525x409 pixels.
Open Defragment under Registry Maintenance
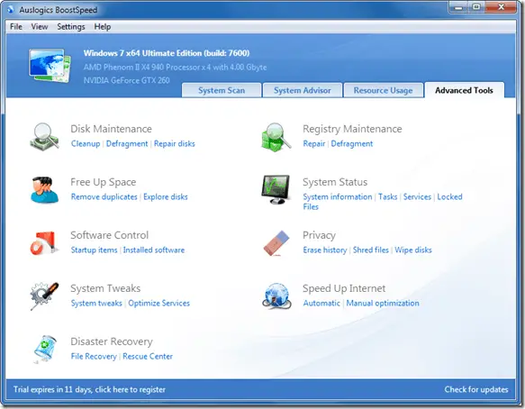[x=352, y=144]
